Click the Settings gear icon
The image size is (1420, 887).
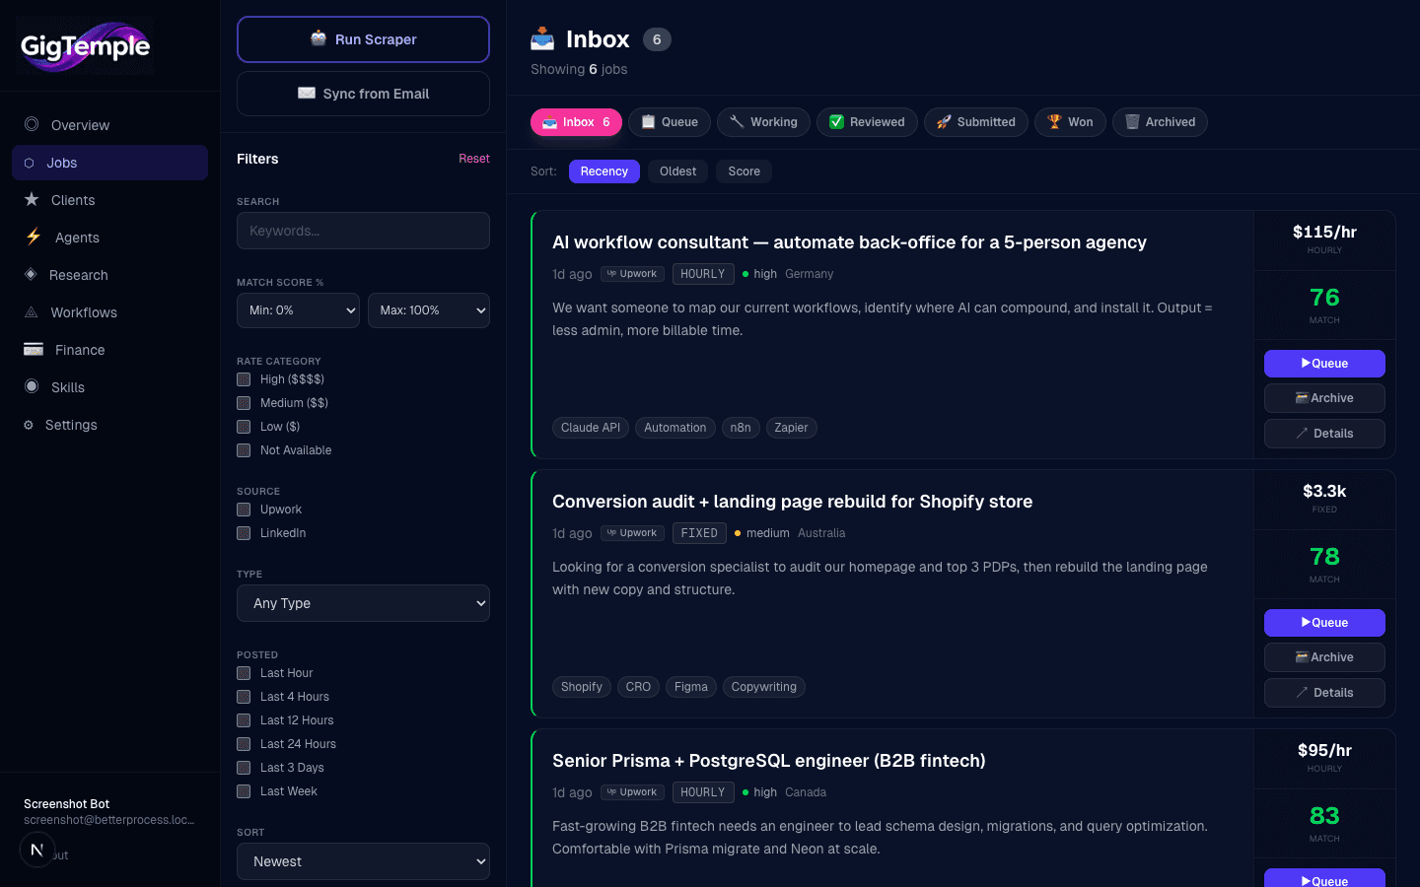click(x=29, y=425)
